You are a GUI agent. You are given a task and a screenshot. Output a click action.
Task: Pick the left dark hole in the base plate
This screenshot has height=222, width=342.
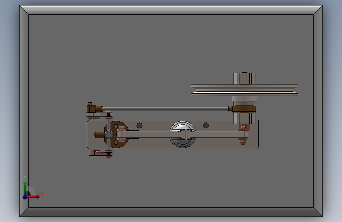pos(139,126)
